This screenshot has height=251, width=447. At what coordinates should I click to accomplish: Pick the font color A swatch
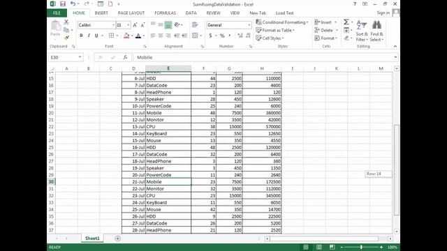click(138, 36)
